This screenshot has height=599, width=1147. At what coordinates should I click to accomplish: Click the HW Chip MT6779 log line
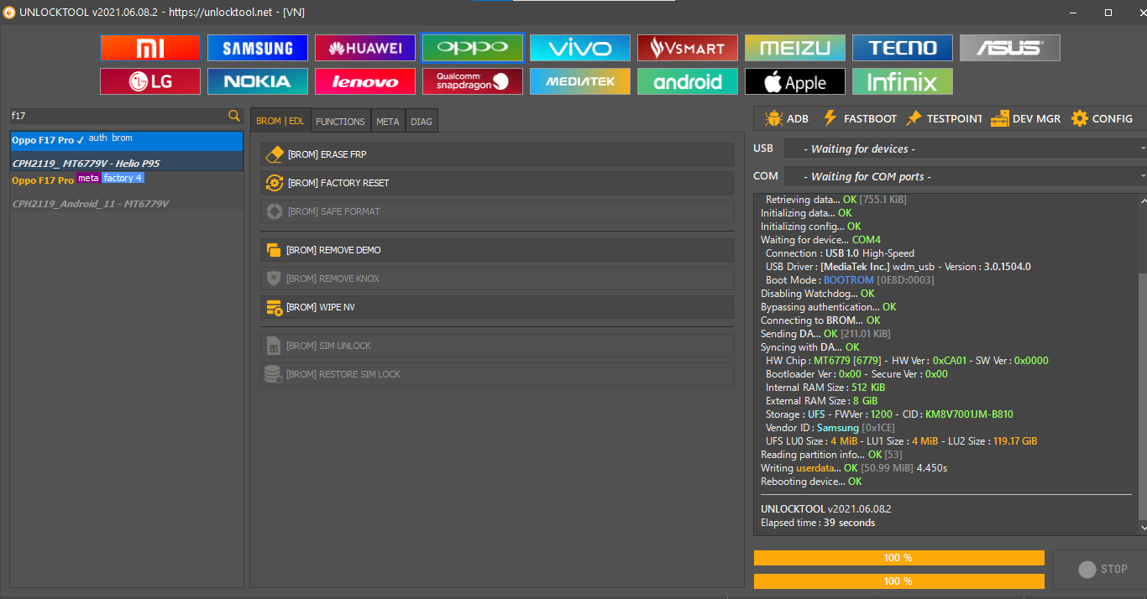[907, 361]
